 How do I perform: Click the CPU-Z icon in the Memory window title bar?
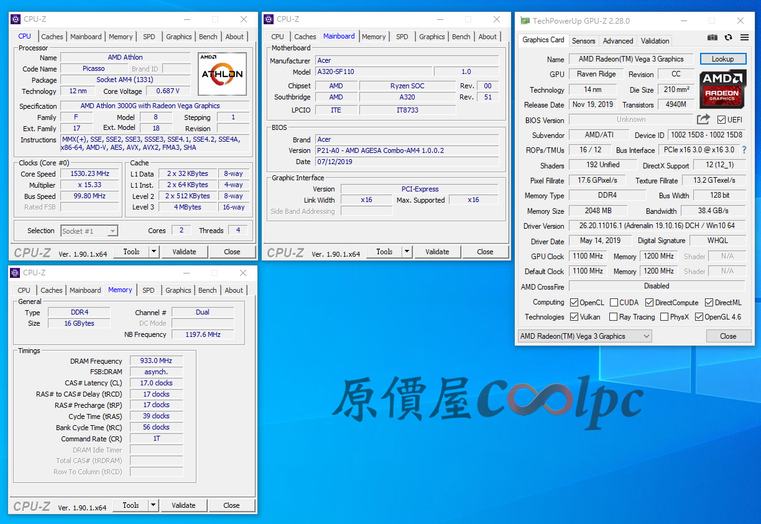point(16,273)
